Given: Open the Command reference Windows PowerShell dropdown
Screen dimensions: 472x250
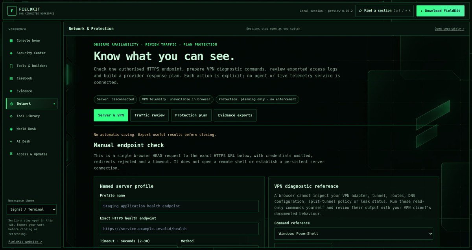Looking at the screenshot, I should tap(354, 233).
